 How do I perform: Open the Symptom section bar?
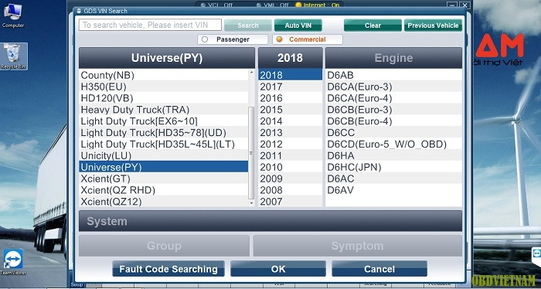(357, 246)
